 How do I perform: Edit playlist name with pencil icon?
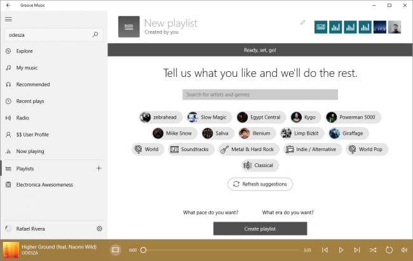(x=303, y=22)
